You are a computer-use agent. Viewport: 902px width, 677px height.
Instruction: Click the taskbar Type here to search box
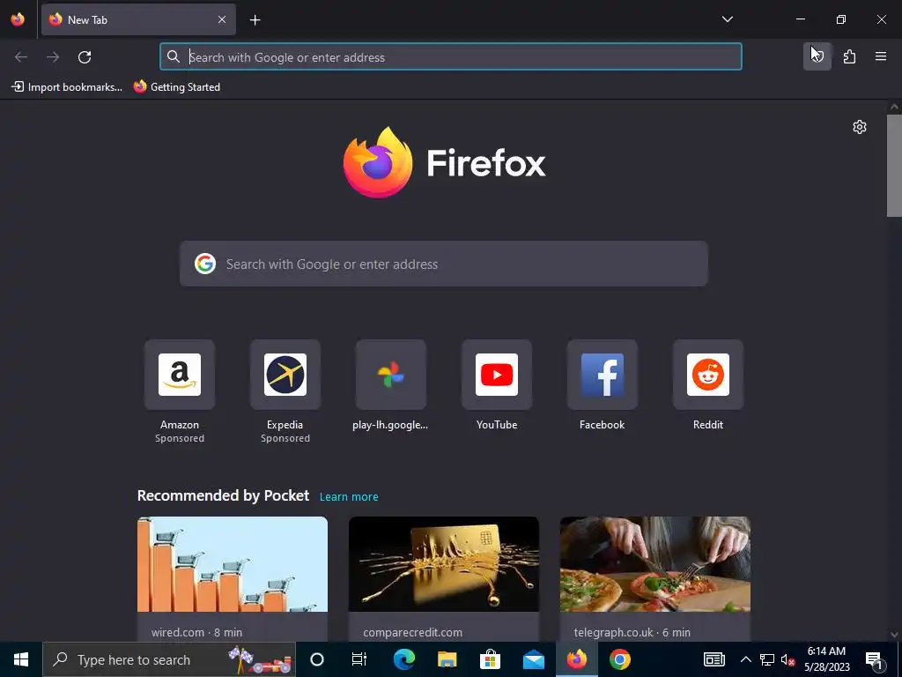[x=169, y=659]
